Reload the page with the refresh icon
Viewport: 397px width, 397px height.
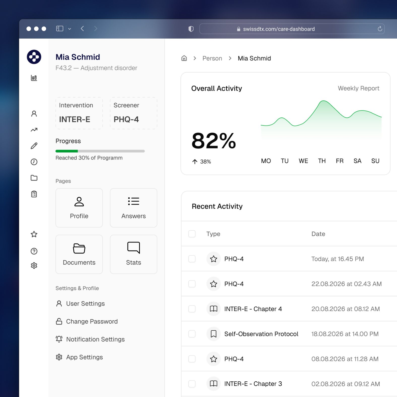pos(380,29)
